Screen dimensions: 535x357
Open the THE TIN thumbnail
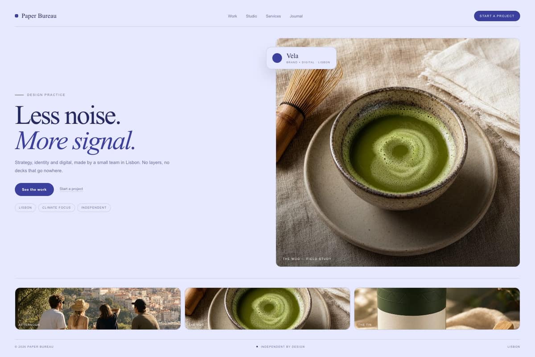[437, 308]
